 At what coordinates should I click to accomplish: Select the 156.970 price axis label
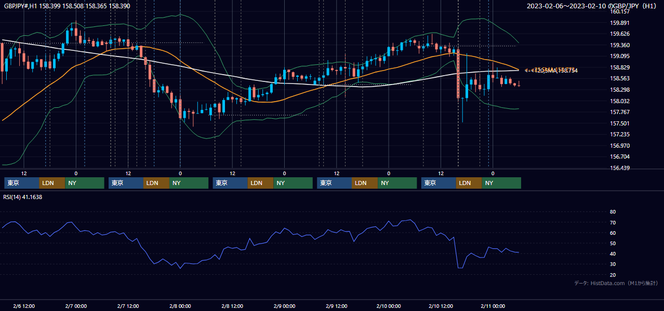point(619,146)
